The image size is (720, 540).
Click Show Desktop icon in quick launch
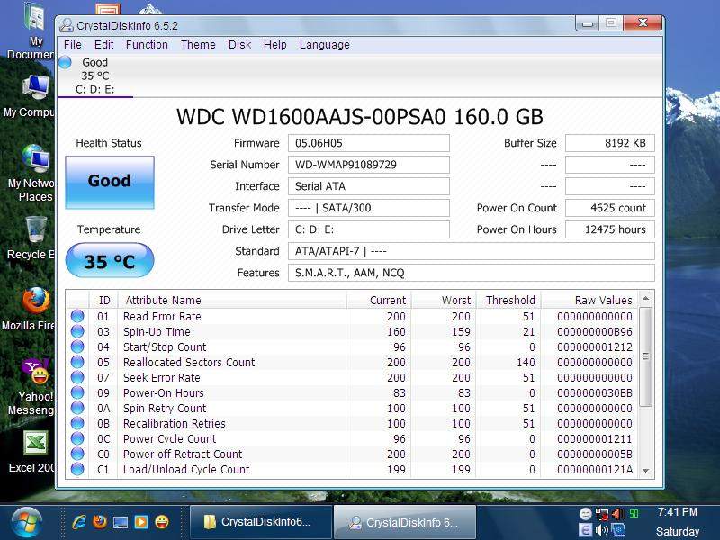121,522
